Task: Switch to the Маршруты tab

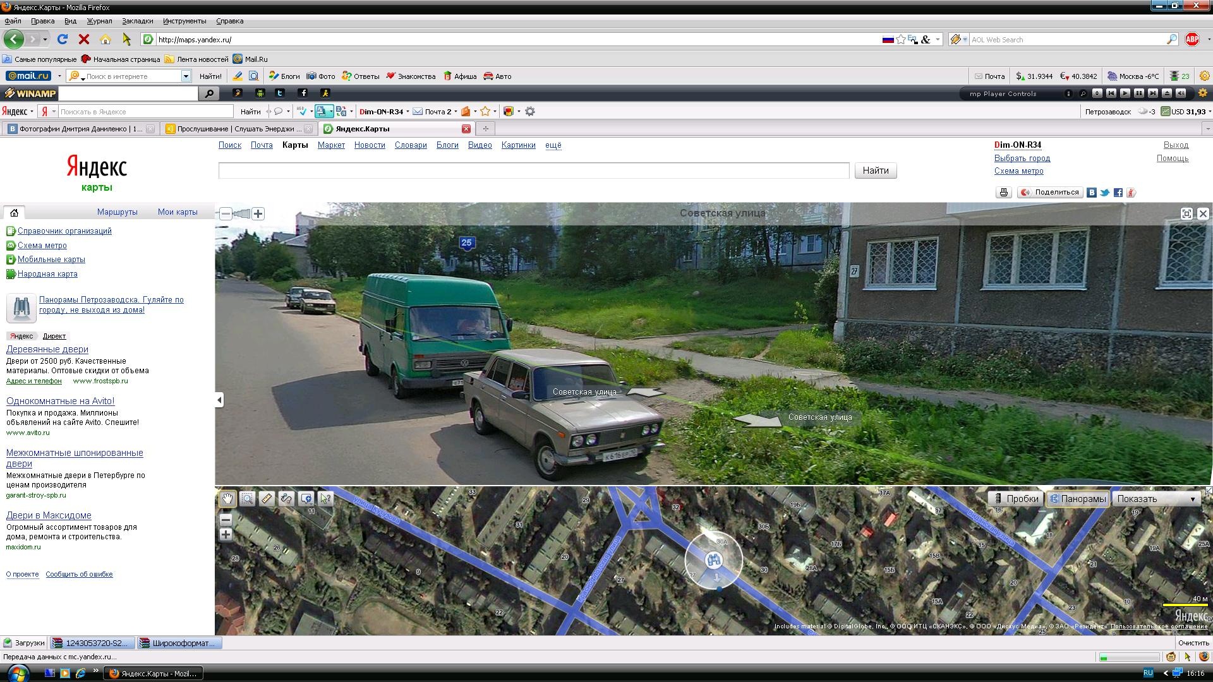Action: pyautogui.click(x=117, y=212)
